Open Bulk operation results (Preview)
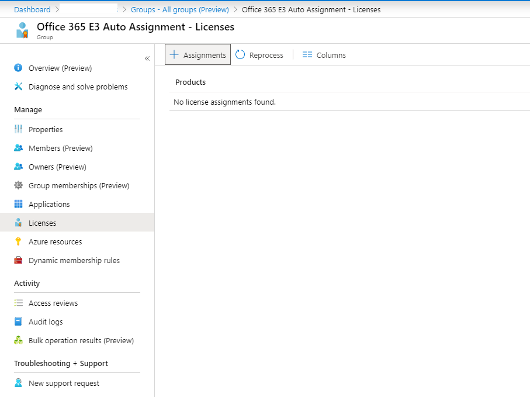 81,340
